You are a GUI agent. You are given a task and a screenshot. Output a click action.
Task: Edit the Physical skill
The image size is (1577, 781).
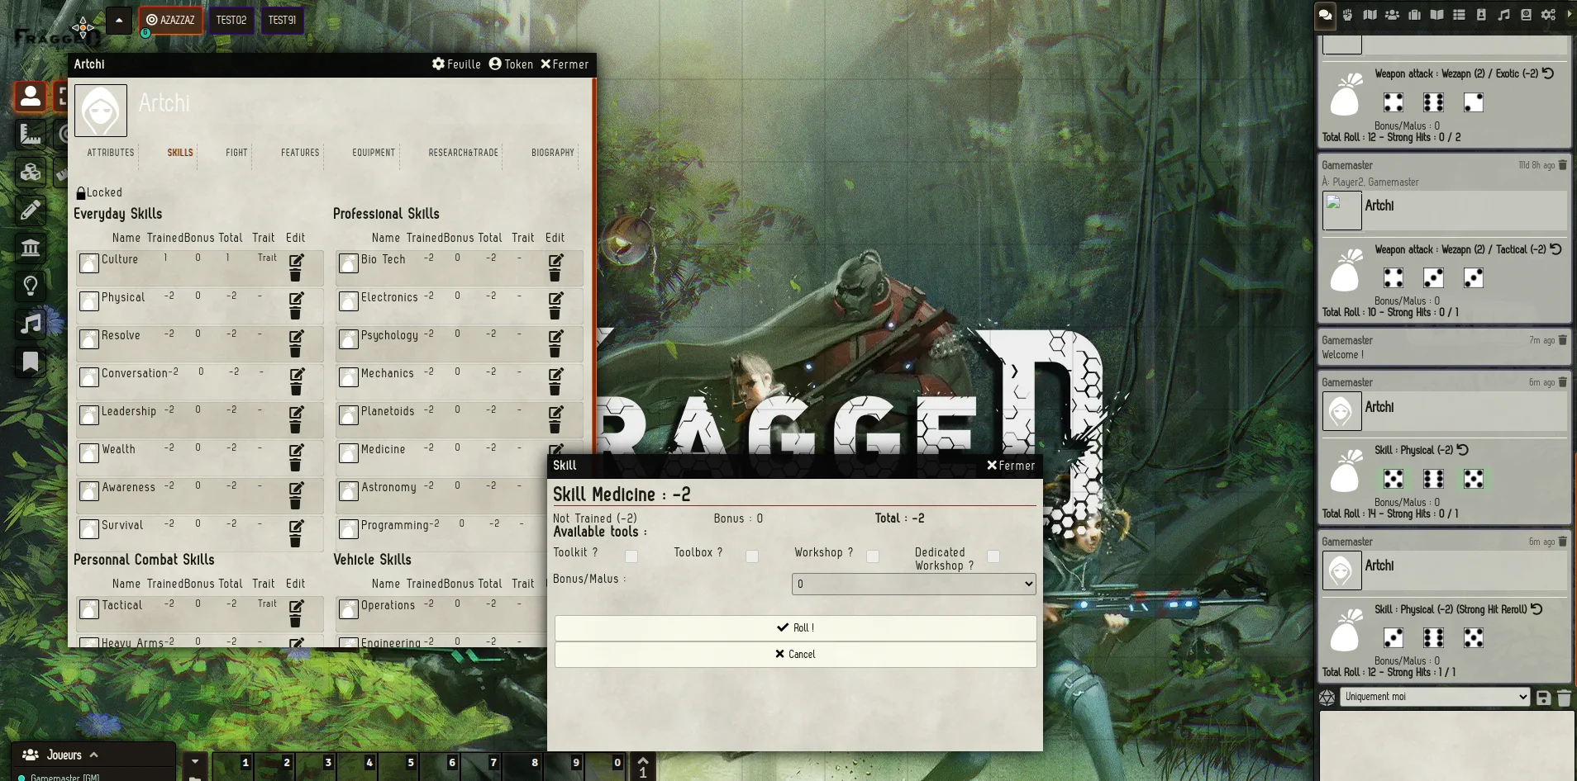[297, 298]
